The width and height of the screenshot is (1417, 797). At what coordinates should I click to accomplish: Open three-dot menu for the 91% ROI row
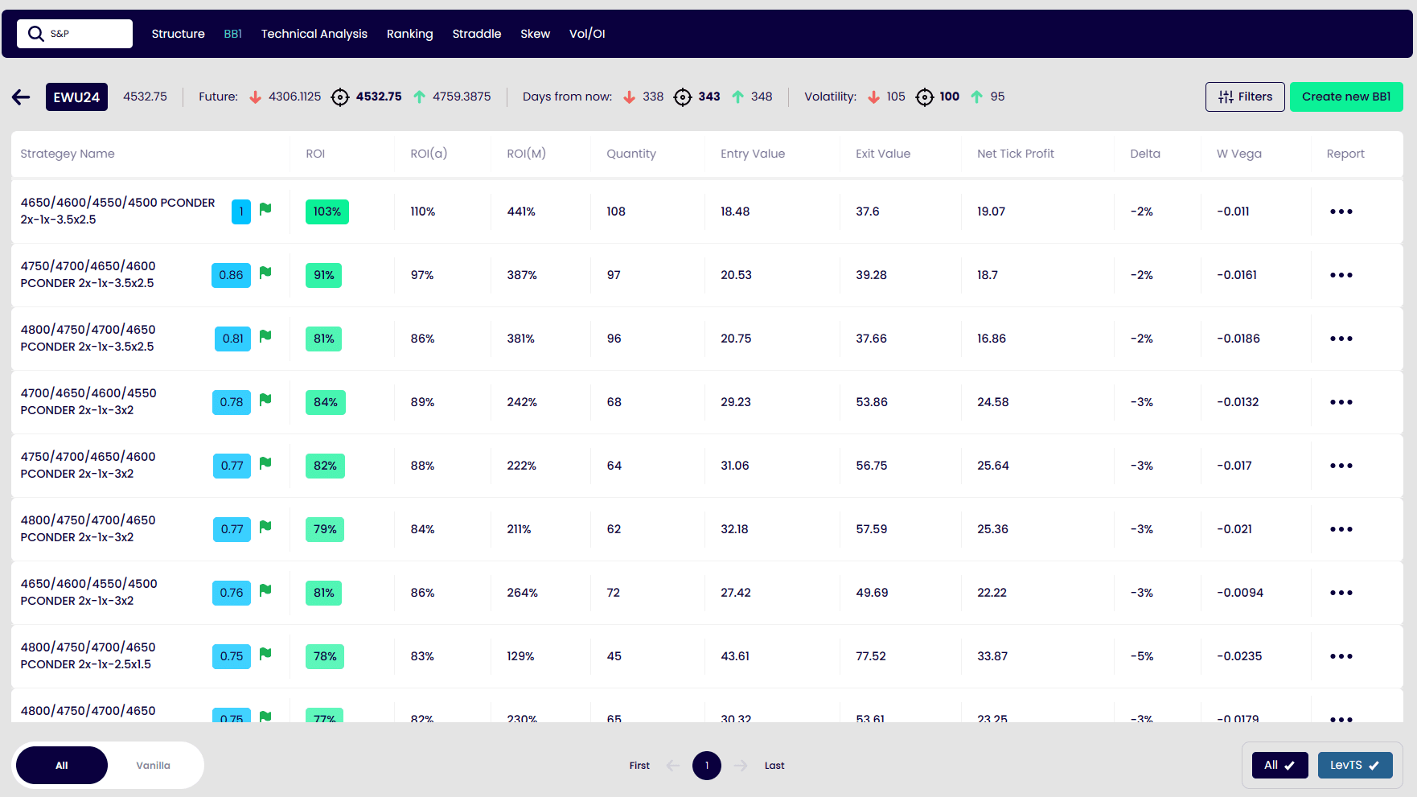(1341, 275)
